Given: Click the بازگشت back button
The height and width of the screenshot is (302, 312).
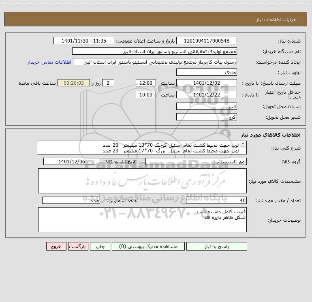Looking at the screenshot, I should (x=78, y=246).
